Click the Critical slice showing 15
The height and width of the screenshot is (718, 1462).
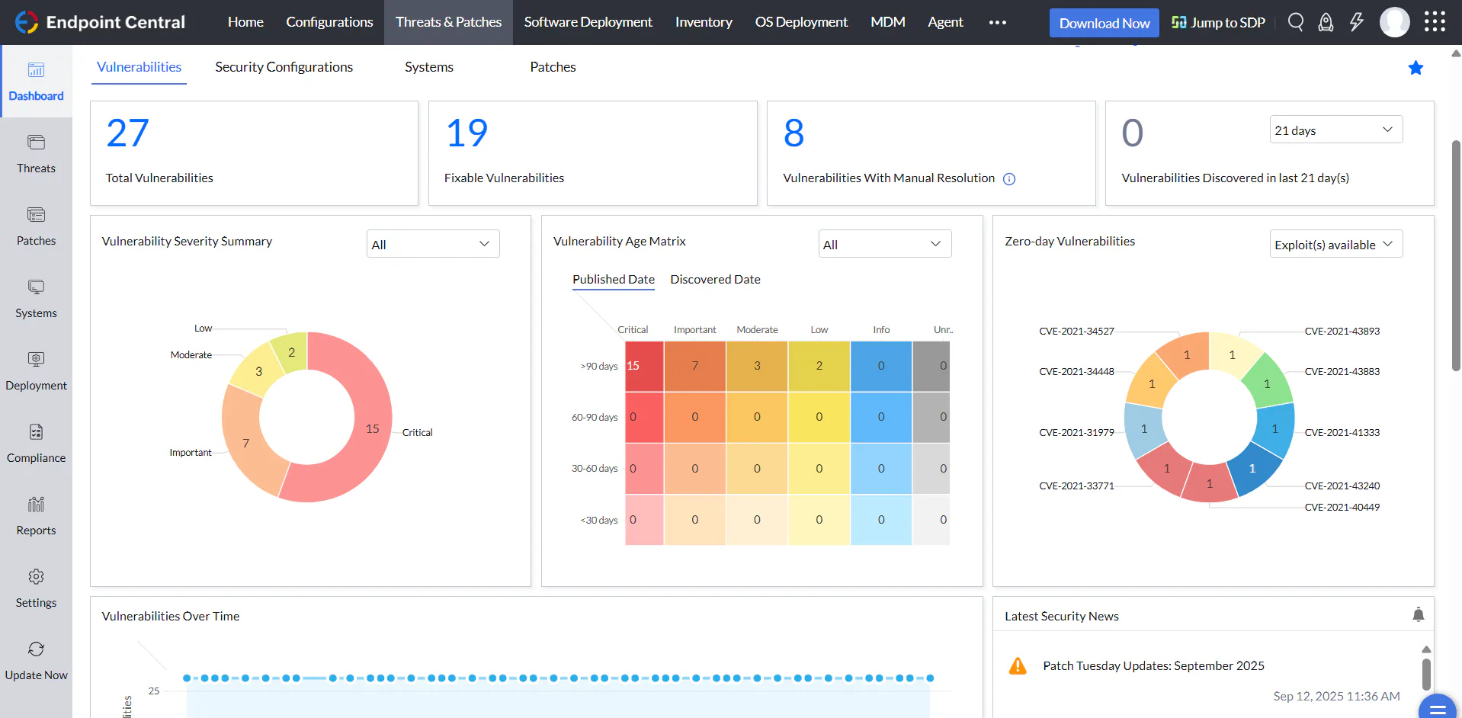(x=372, y=429)
